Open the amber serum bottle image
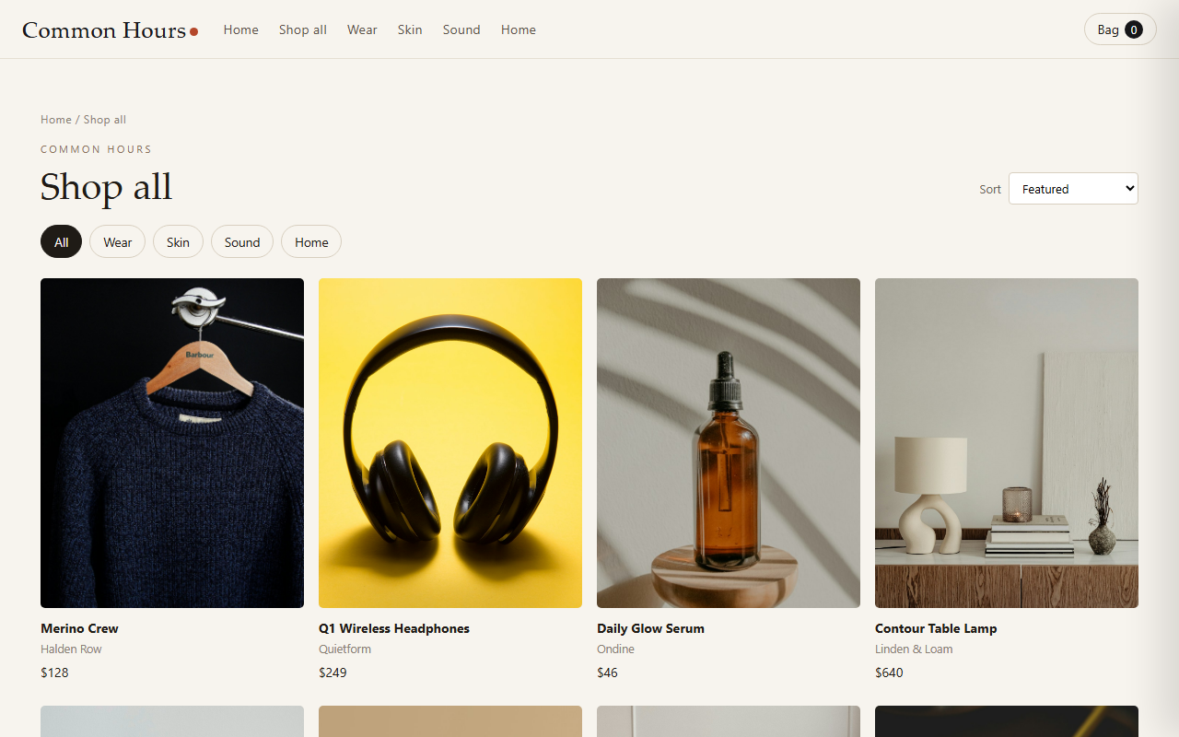Screen dimensions: 1179x737 pos(729,443)
